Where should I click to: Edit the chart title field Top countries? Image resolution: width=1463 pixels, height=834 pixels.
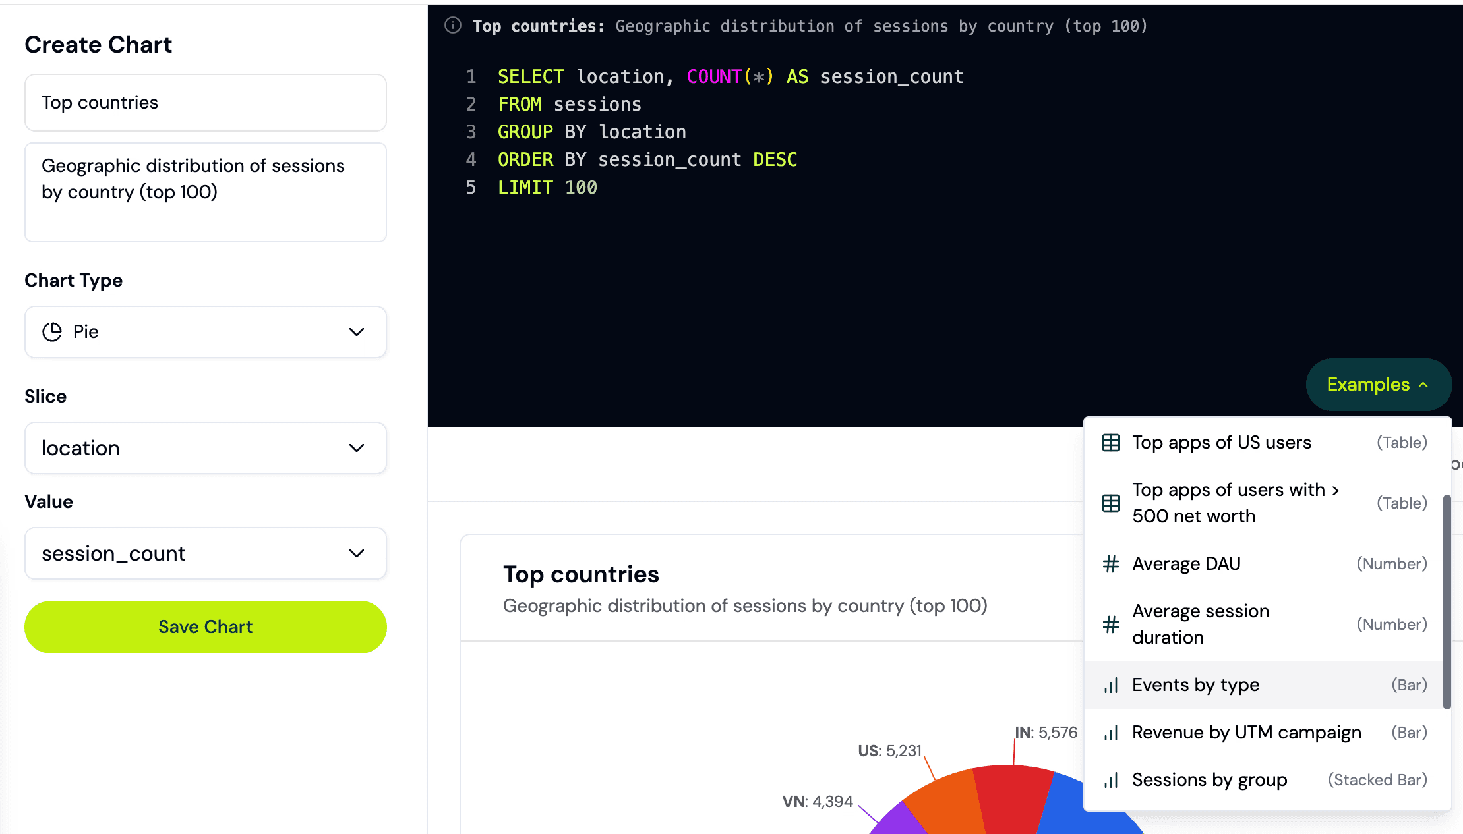(205, 103)
